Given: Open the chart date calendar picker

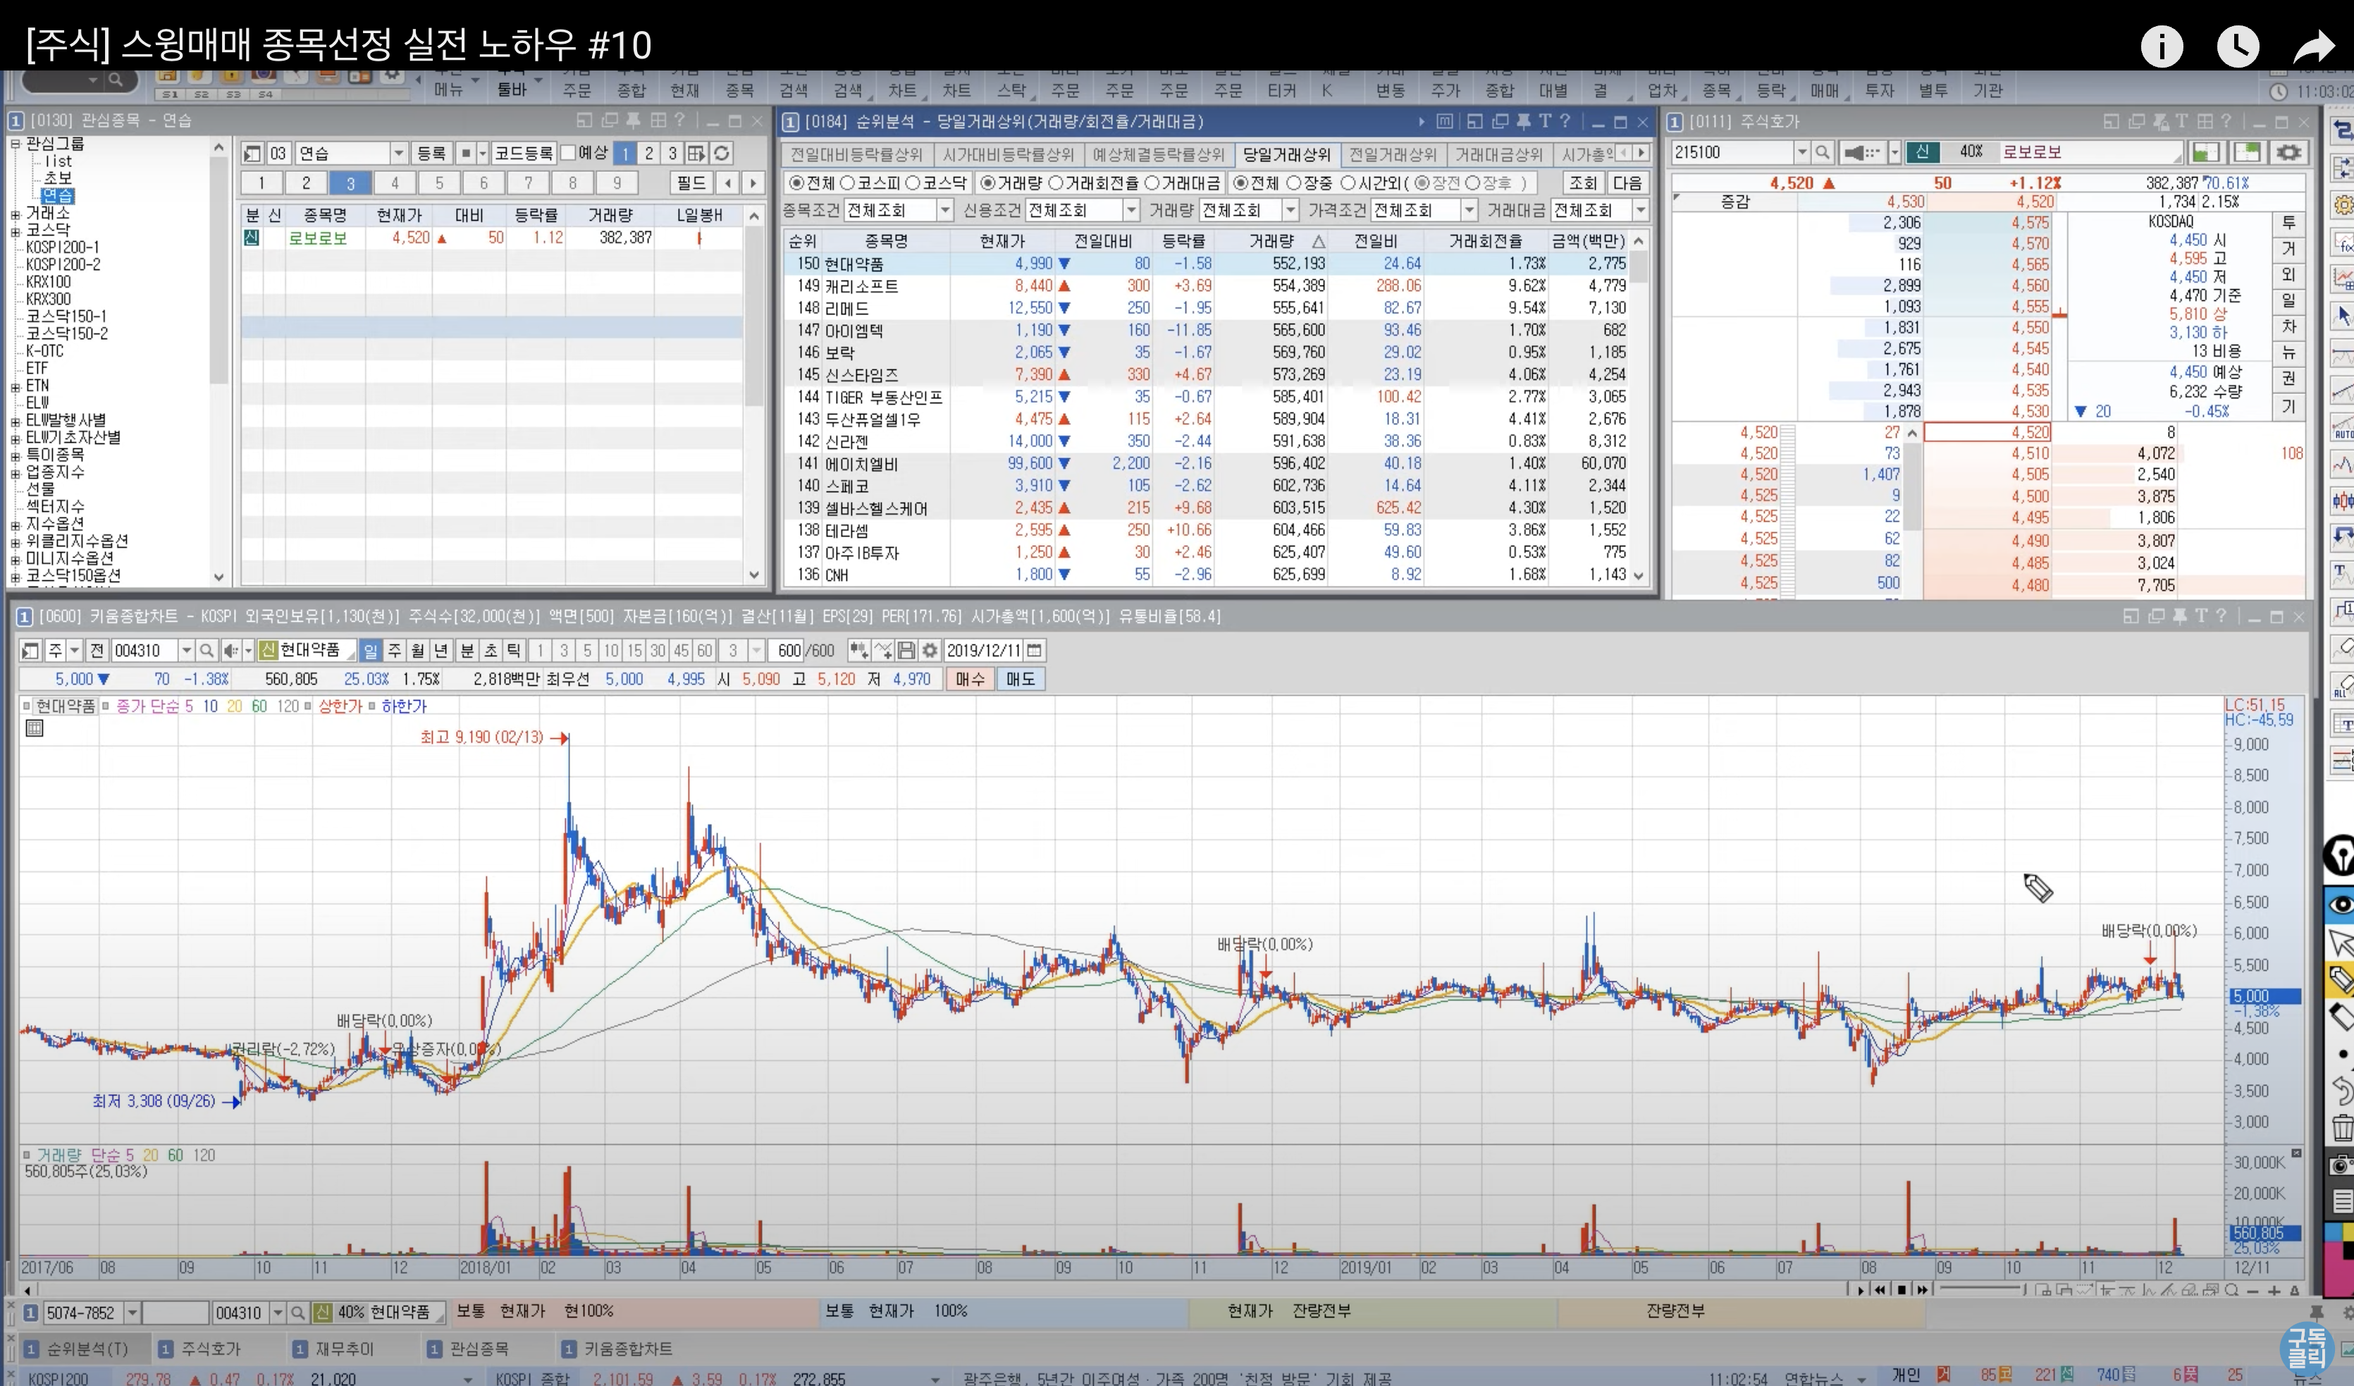Looking at the screenshot, I should 1034,651.
